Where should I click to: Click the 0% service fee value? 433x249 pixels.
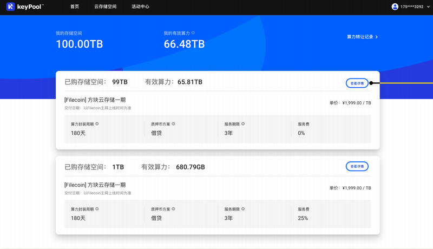coord(301,133)
